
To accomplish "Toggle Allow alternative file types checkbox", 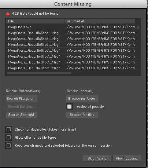I will pos(8,137).
